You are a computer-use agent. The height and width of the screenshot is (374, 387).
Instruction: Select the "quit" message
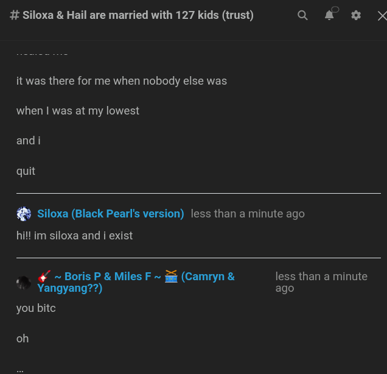[x=26, y=171]
